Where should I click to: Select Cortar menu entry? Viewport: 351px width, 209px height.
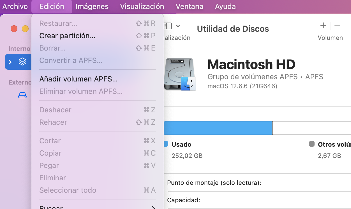click(98, 141)
